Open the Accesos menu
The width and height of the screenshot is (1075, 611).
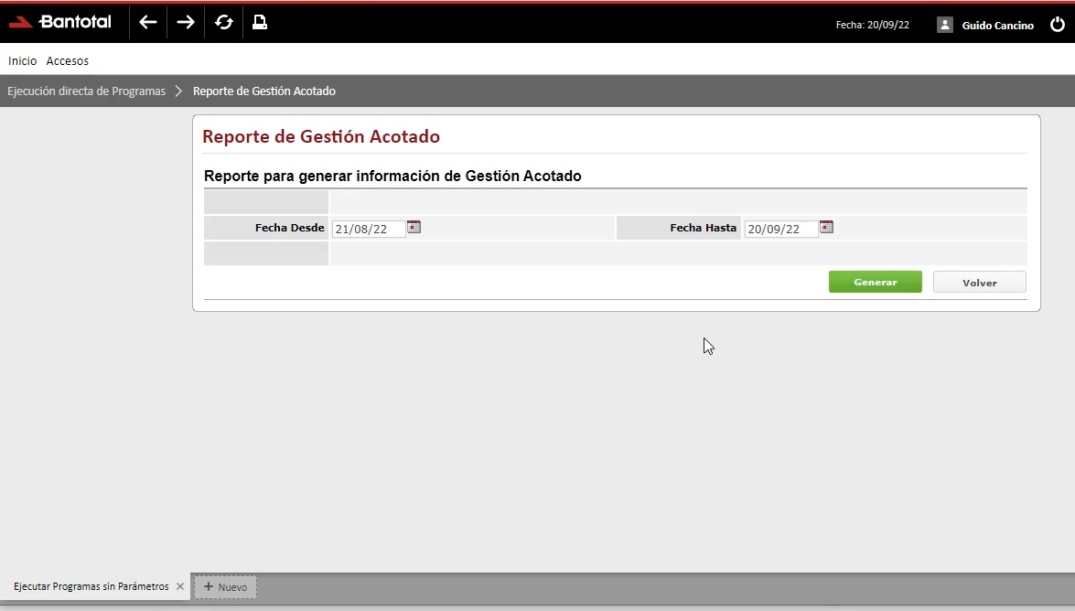point(67,60)
